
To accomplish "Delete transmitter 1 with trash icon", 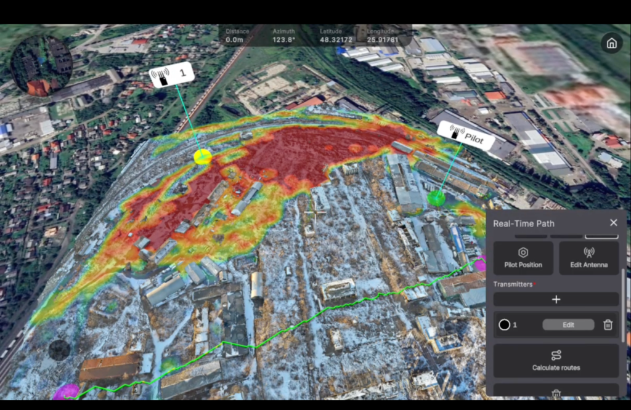I will [608, 324].
